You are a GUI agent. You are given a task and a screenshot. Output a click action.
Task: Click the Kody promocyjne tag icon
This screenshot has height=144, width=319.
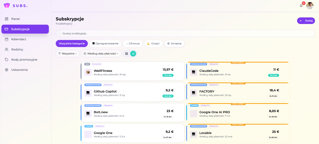point(7,59)
